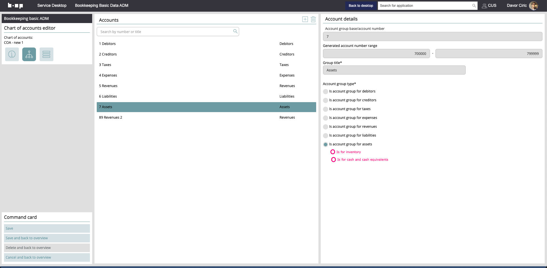Click the info icon under Chart of accounts
This screenshot has width=547, height=268.
12,54
